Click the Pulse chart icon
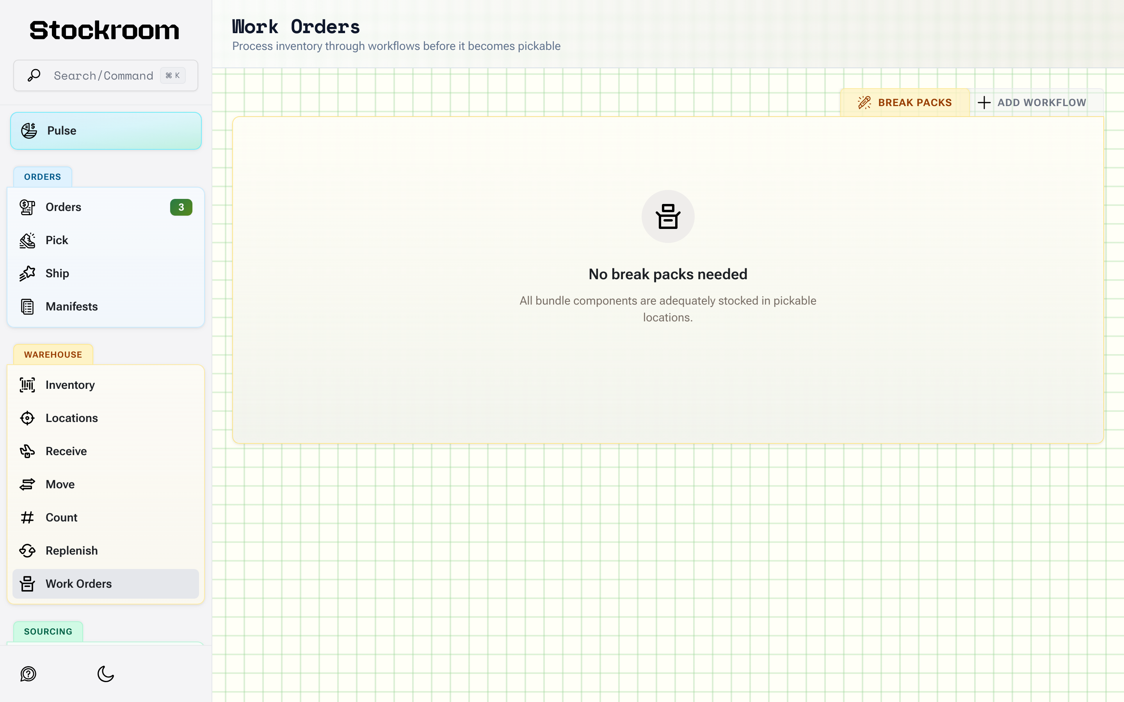 pyautogui.click(x=29, y=131)
